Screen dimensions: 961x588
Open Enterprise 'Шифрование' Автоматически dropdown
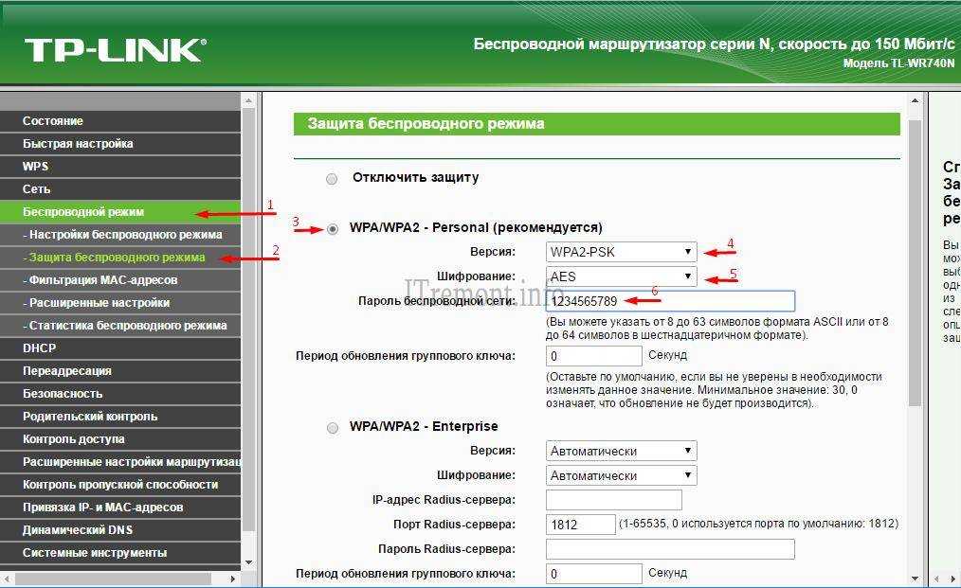621,475
